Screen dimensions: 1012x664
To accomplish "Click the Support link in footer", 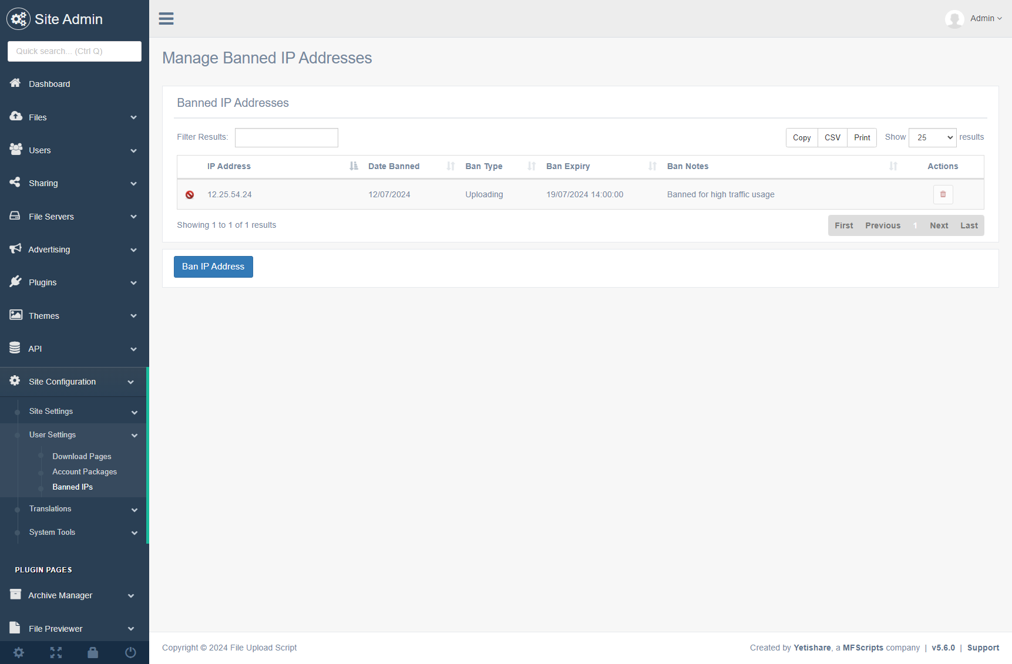I will [x=983, y=648].
